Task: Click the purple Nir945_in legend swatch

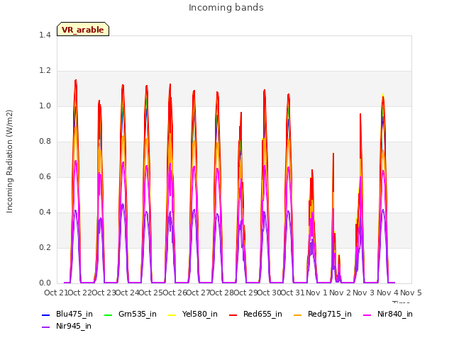Action: pos(45,327)
